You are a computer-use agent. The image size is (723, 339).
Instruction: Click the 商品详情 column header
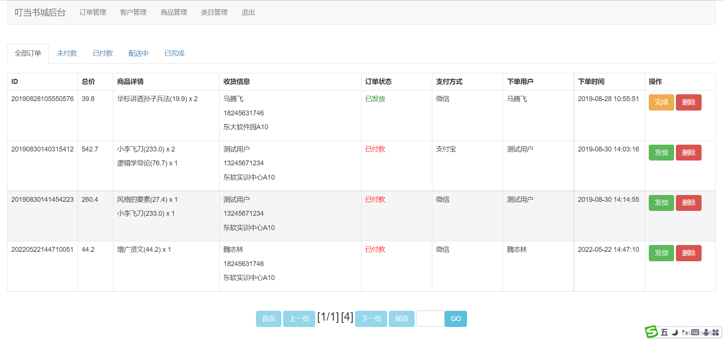pyautogui.click(x=130, y=82)
